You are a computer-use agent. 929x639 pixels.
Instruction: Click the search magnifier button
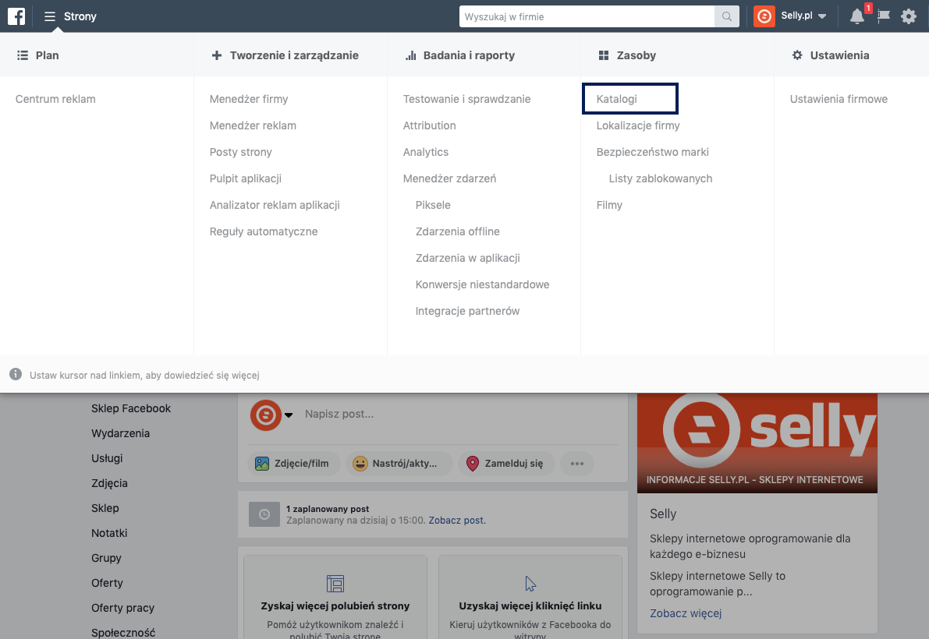coord(727,16)
